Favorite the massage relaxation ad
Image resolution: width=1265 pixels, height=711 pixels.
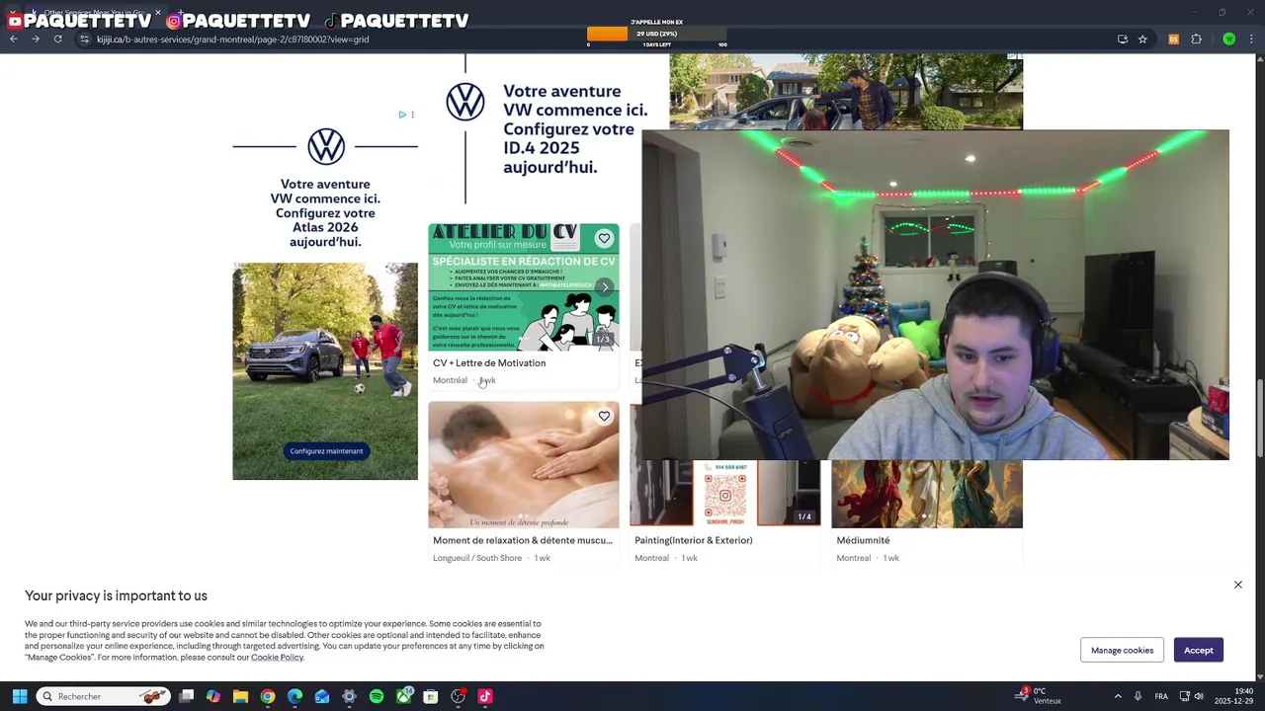click(604, 416)
